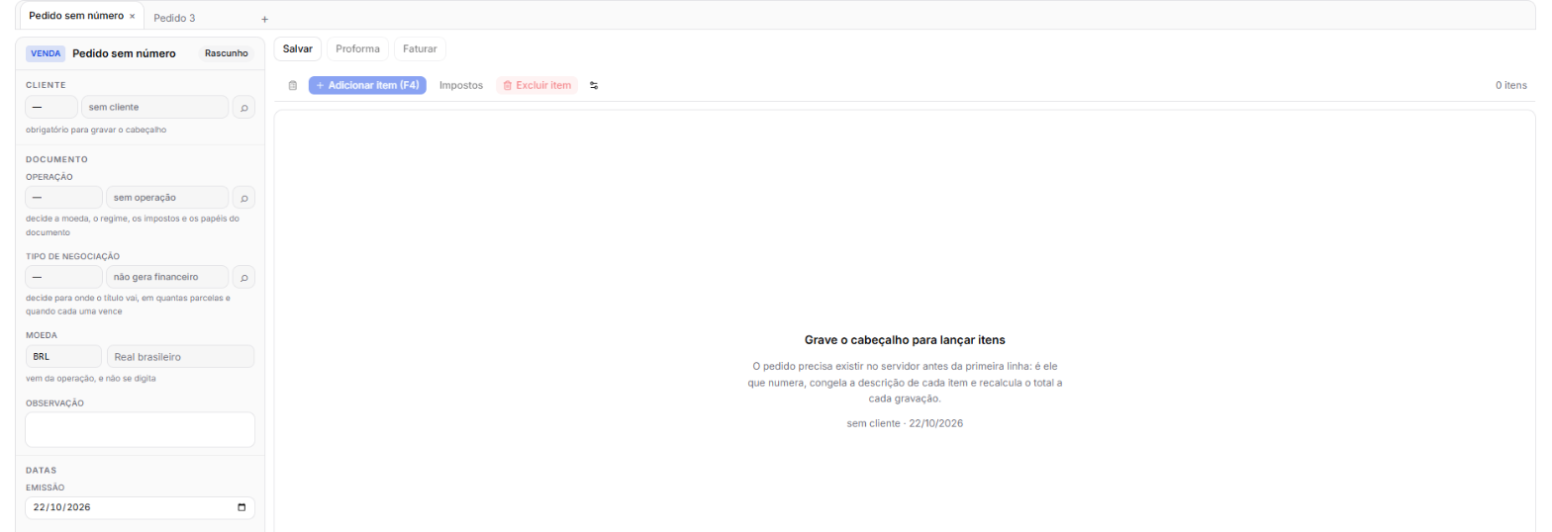Click 'vem da operação, e não se digita' hint

pyautogui.click(x=91, y=379)
